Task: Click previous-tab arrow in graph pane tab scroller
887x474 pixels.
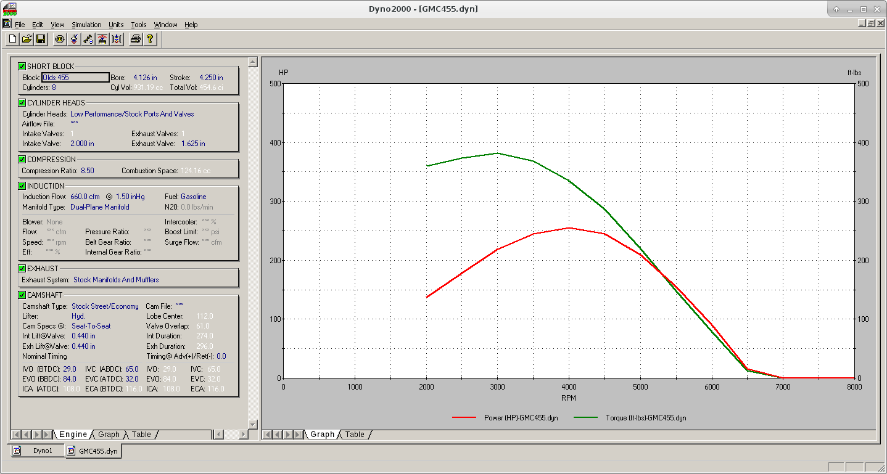Action: point(278,435)
